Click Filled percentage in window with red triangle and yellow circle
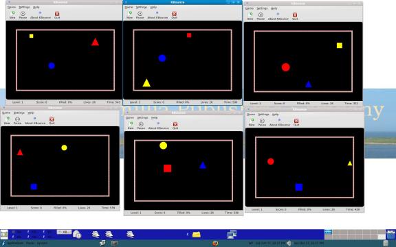Viewport: 396px width, 247px height. [x=60, y=208]
